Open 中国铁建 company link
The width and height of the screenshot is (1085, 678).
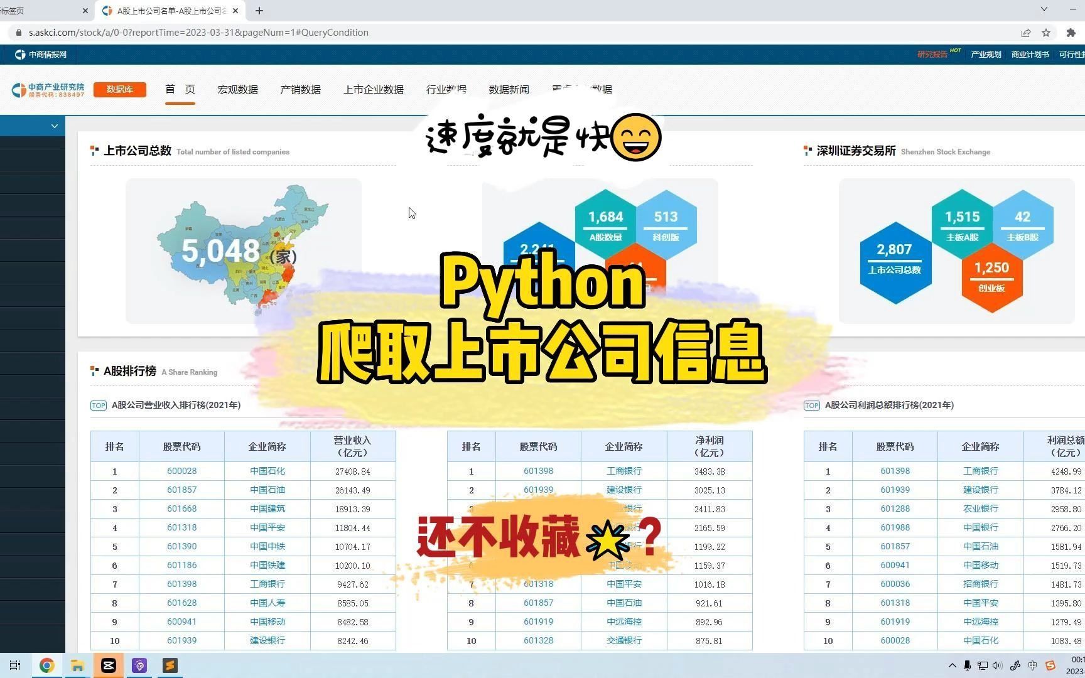(267, 566)
